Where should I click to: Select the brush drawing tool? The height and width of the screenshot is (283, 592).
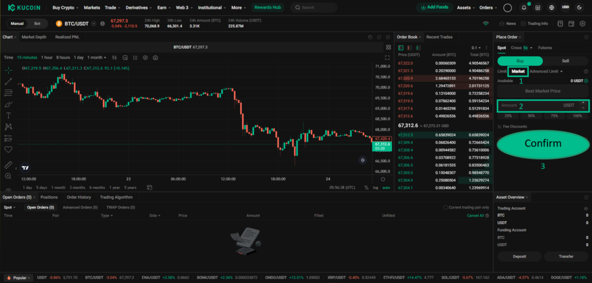click(x=8, y=104)
